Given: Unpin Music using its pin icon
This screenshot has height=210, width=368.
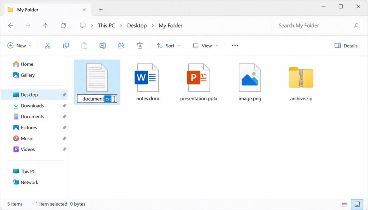Looking at the screenshot, I should [x=64, y=139].
